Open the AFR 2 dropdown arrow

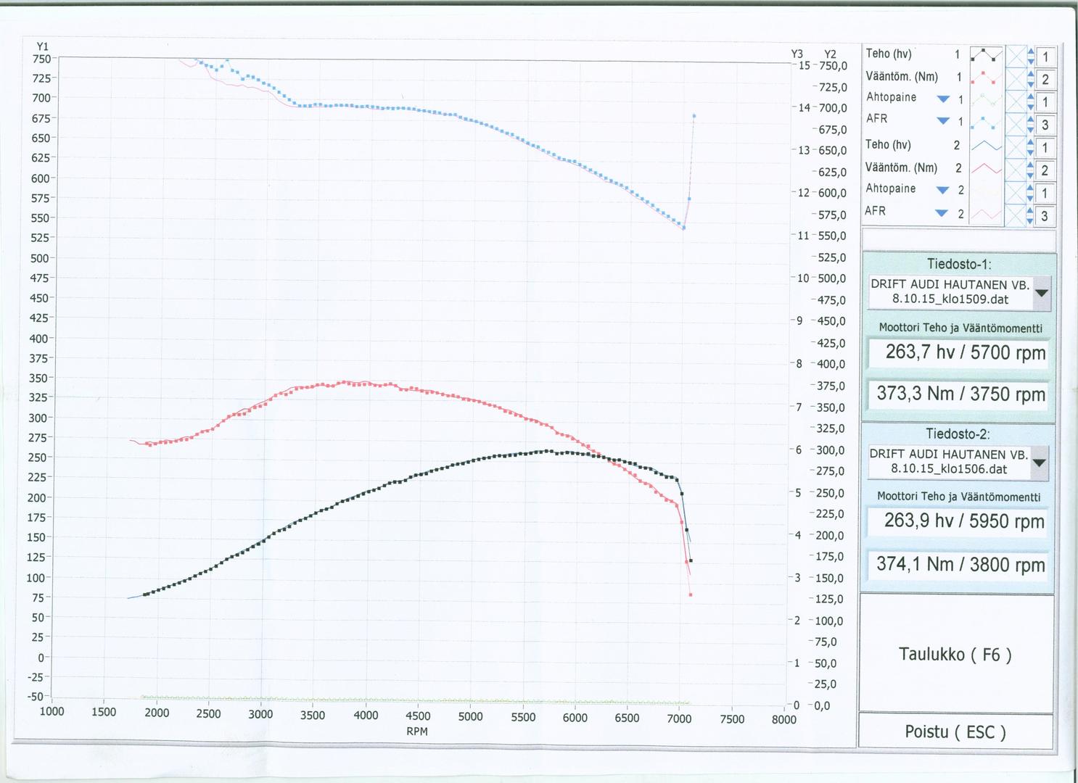click(942, 213)
